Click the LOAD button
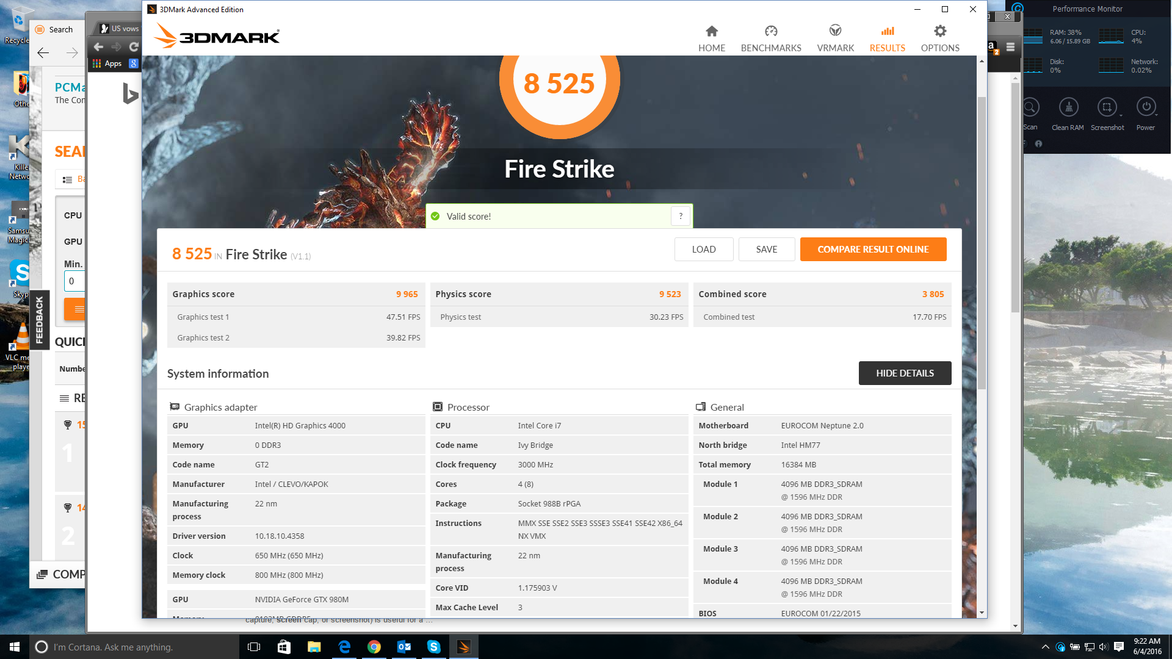This screenshot has width=1172, height=659. click(704, 249)
